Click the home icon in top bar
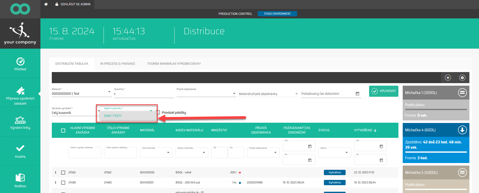 coord(46,4)
